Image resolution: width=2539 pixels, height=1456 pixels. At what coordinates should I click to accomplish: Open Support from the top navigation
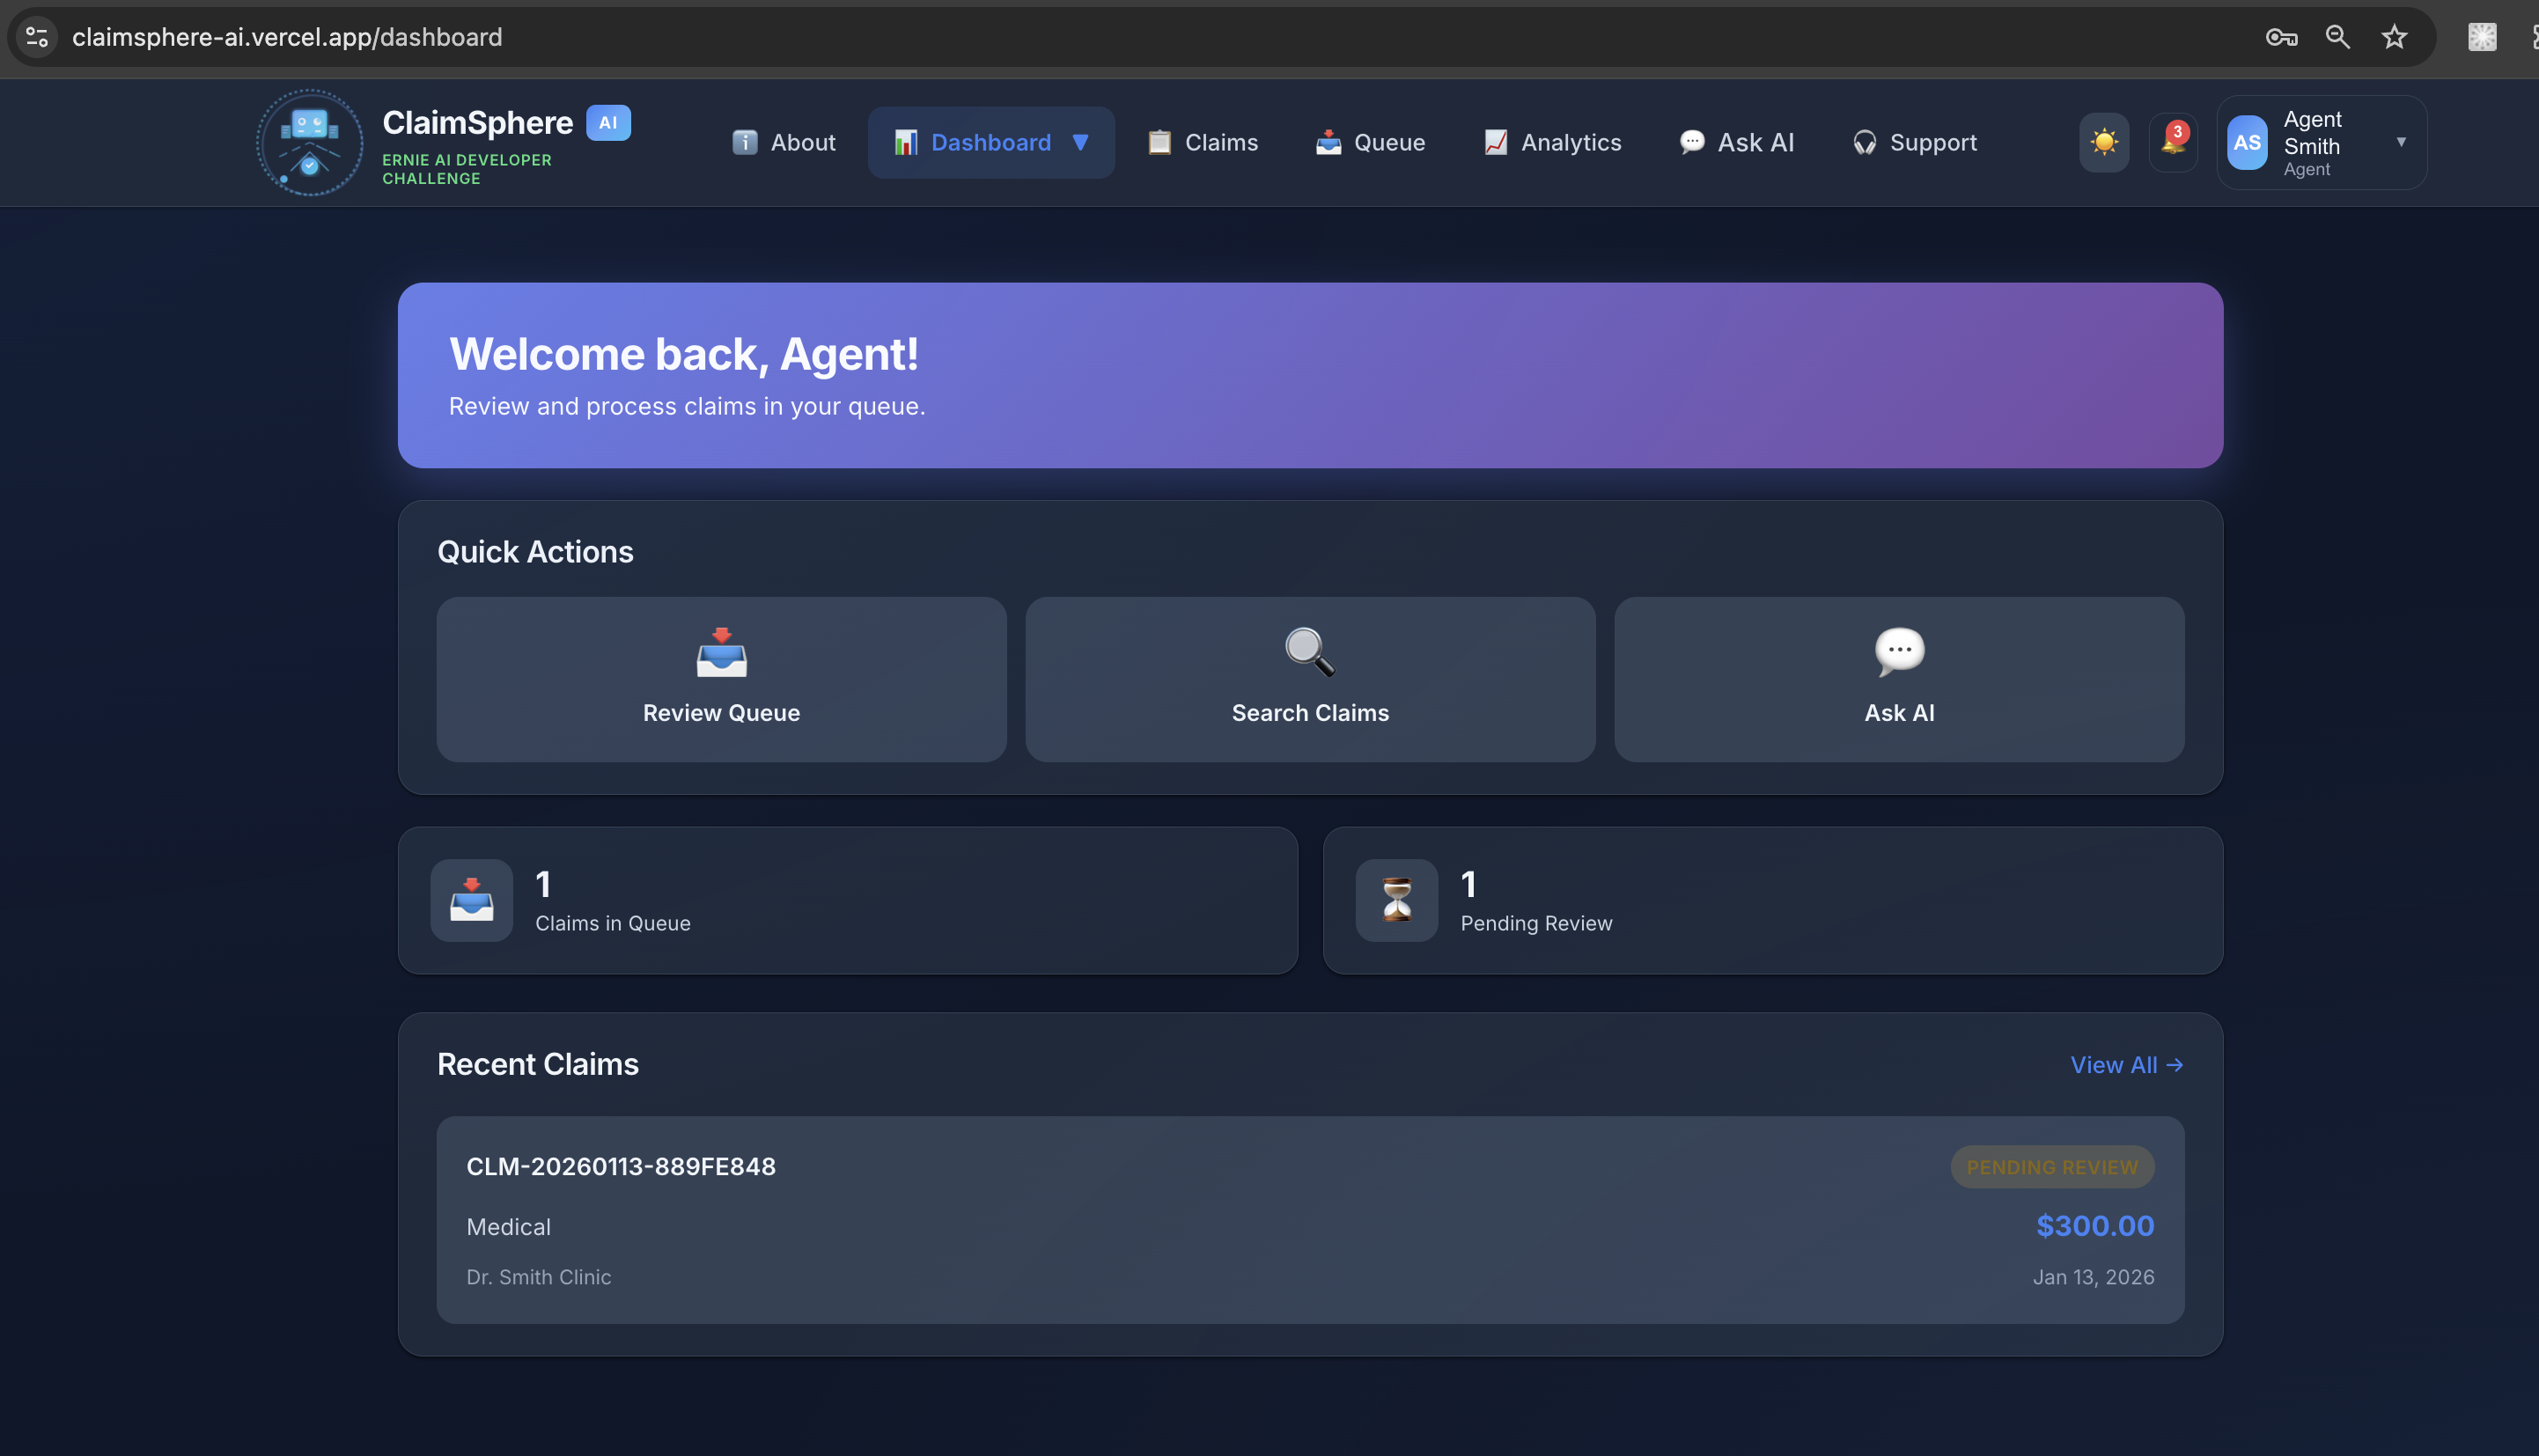(x=1914, y=143)
